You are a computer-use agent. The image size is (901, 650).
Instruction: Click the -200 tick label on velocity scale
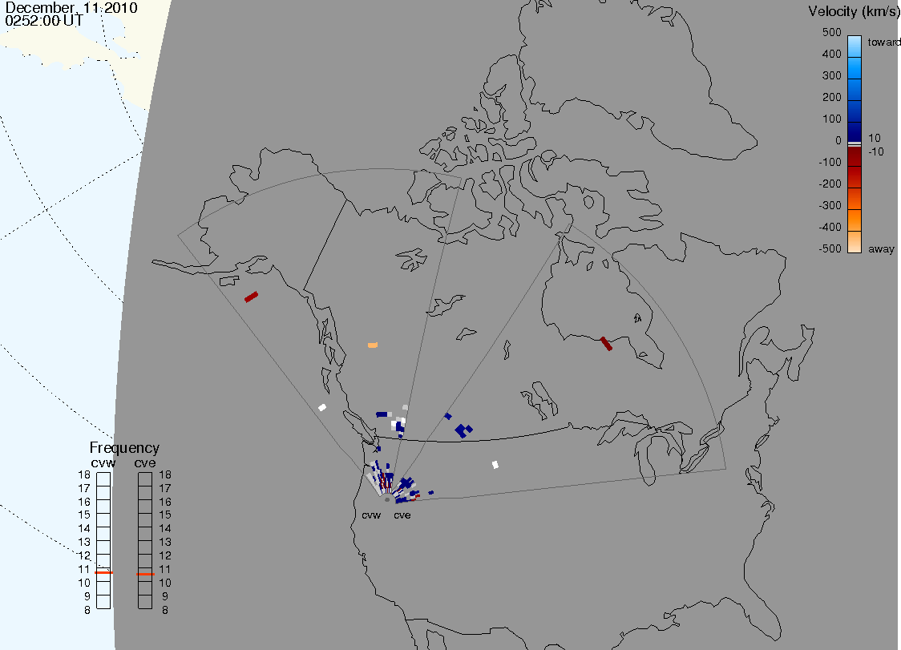(x=830, y=184)
